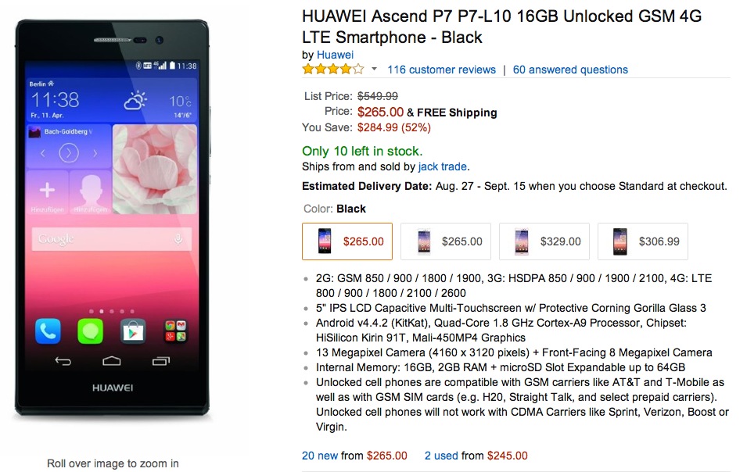
Task: Expand the star rating dropdown arrow
Action: click(374, 70)
